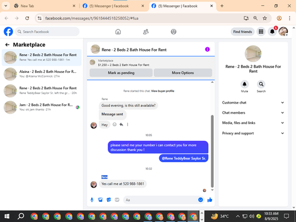
Task: Open the emoji picker in message box
Action: tap(201, 200)
